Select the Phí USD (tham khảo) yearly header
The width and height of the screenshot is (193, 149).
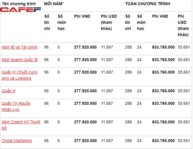109,22
